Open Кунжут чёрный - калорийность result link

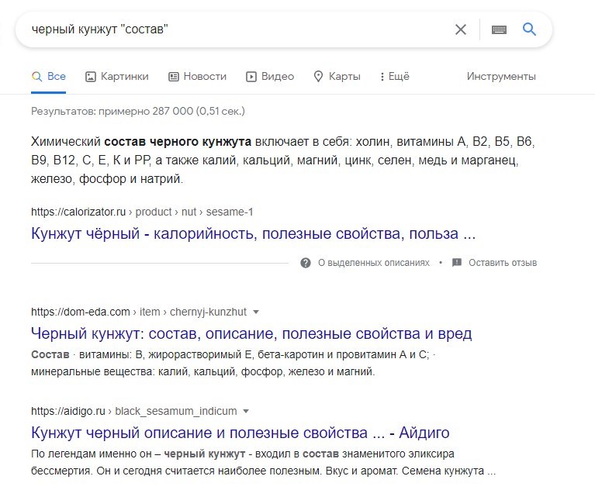(253, 233)
